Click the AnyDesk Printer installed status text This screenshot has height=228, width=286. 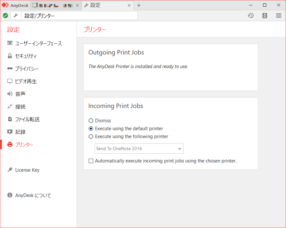pos(138,66)
